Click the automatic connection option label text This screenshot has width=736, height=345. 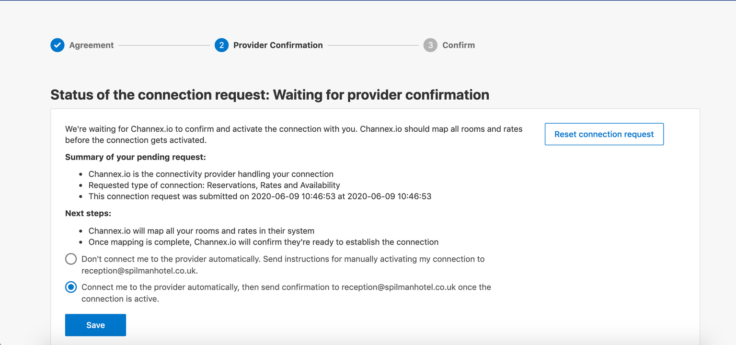(x=286, y=293)
